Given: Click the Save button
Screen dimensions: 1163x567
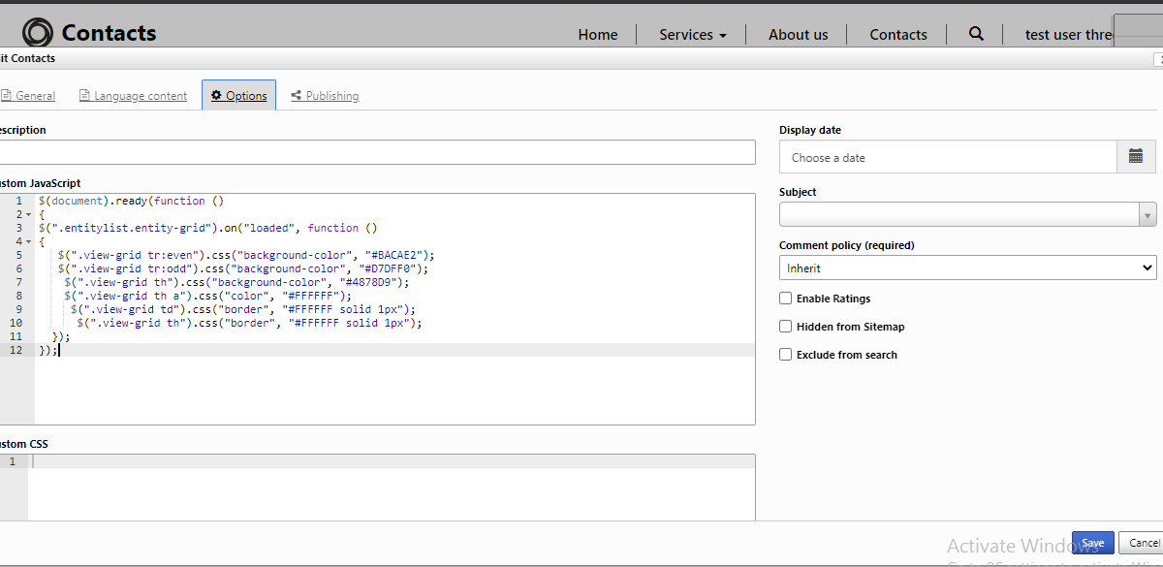Looking at the screenshot, I should pyautogui.click(x=1092, y=543).
